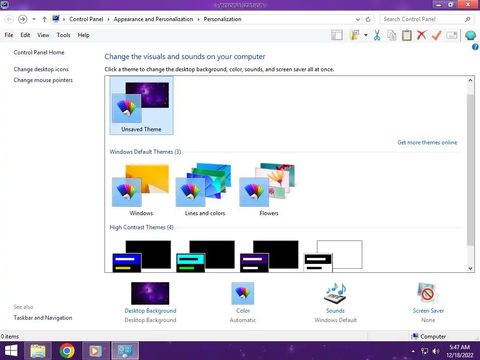Viewport: 480px width, 360px height.
Task: Open the View menu
Action: pyautogui.click(x=43, y=35)
